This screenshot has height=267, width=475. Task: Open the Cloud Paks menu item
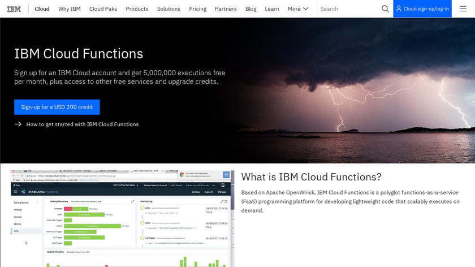pos(103,9)
